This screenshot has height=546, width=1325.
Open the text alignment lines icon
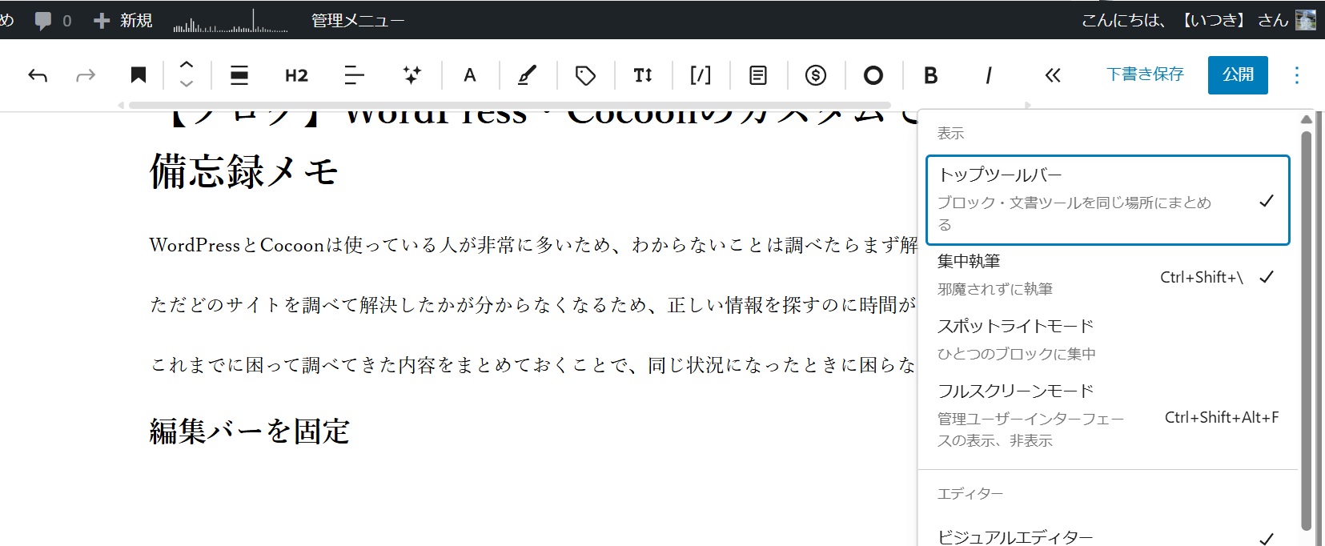tap(354, 75)
